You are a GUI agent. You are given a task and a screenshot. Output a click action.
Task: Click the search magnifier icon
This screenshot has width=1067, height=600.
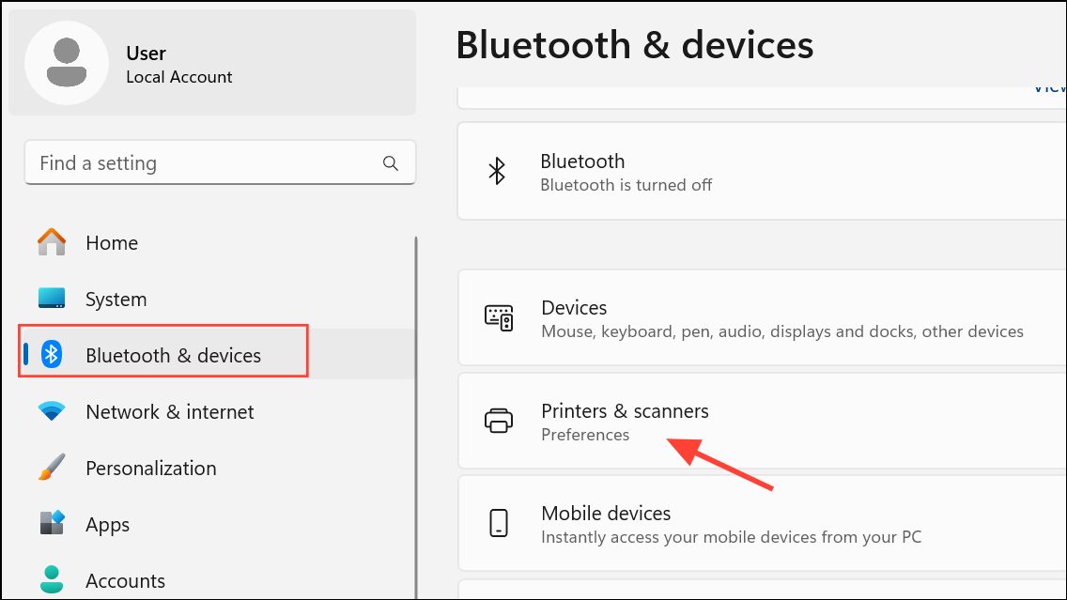pos(391,163)
